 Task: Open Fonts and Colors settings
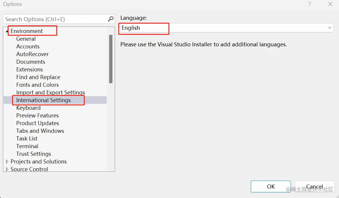pos(37,85)
